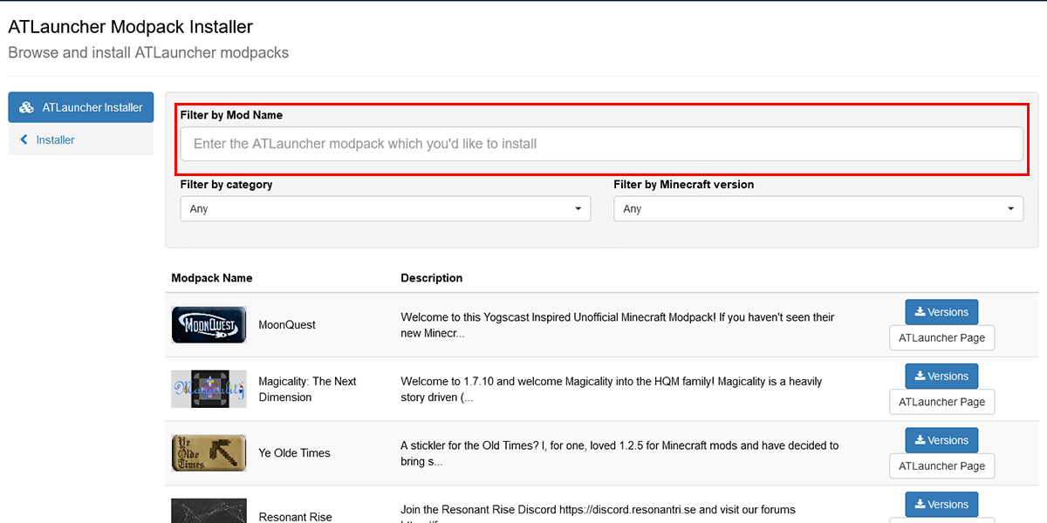The width and height of the screenshot is (1047, 523).
Task: Click the Modpack Name column header
Action: 212,278
